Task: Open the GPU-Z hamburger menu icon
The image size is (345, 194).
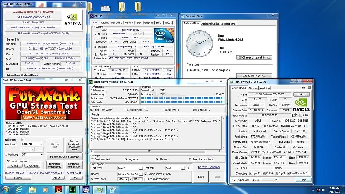Action: 309,88
